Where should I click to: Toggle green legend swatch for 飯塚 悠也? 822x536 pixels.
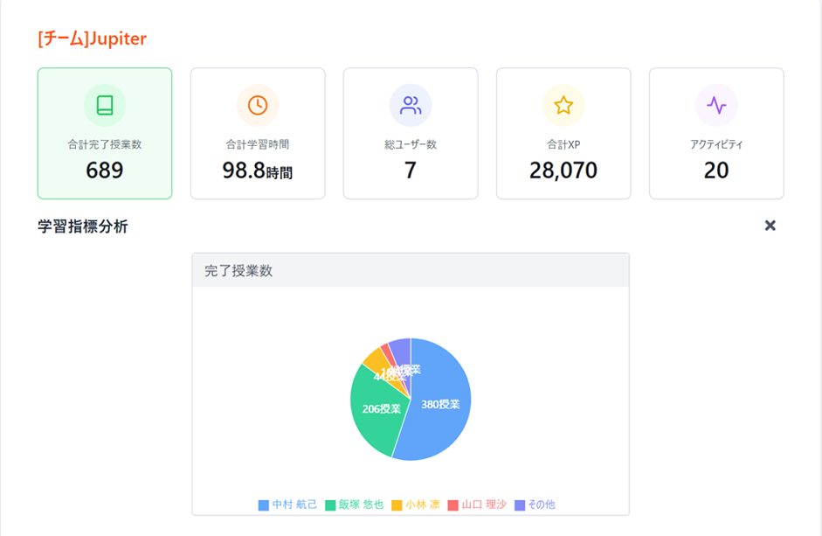coord(330,505)
